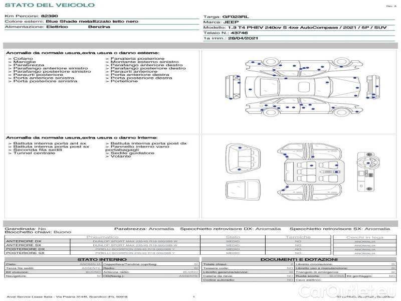
Task: Click the 'Parafango posteriore destro' entry
Action: click(x=148, y=68)
